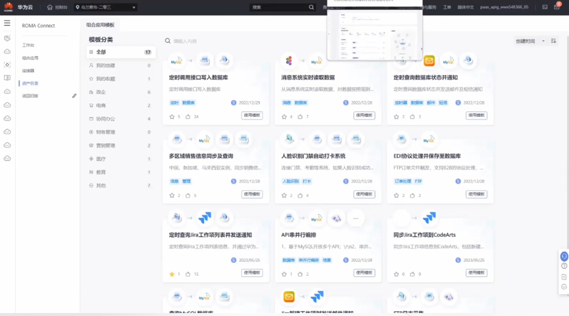Use template for 定时查询Jira工作项列表并发送通知

(252, 273)
